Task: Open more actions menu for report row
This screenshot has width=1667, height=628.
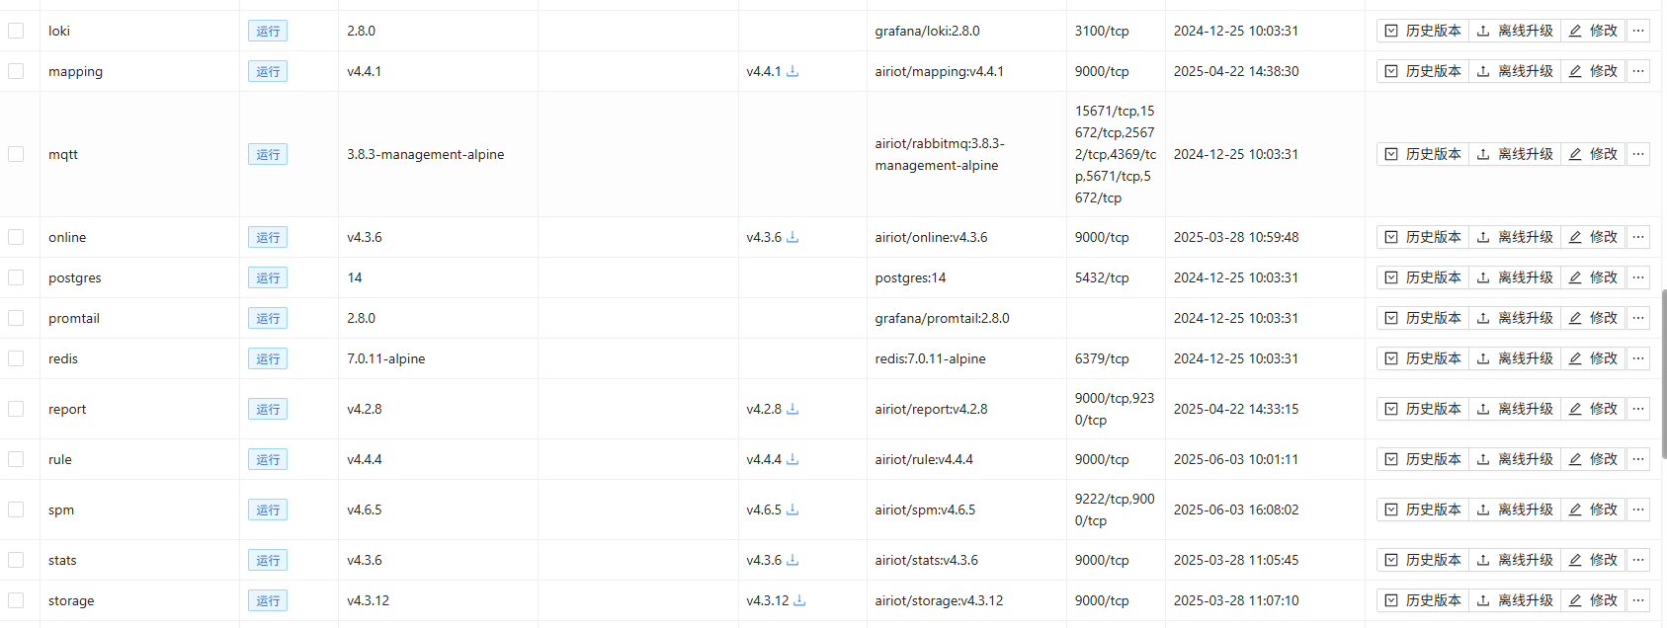Action: pos(1638,409)
